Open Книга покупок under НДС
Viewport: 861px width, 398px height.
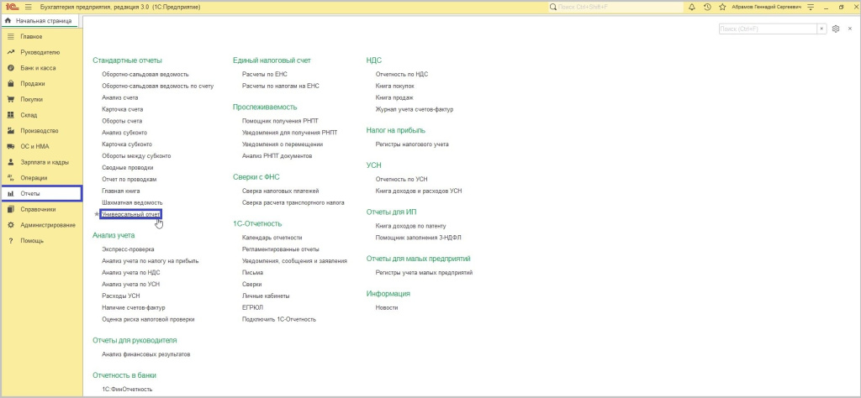(x=394, y=86)
